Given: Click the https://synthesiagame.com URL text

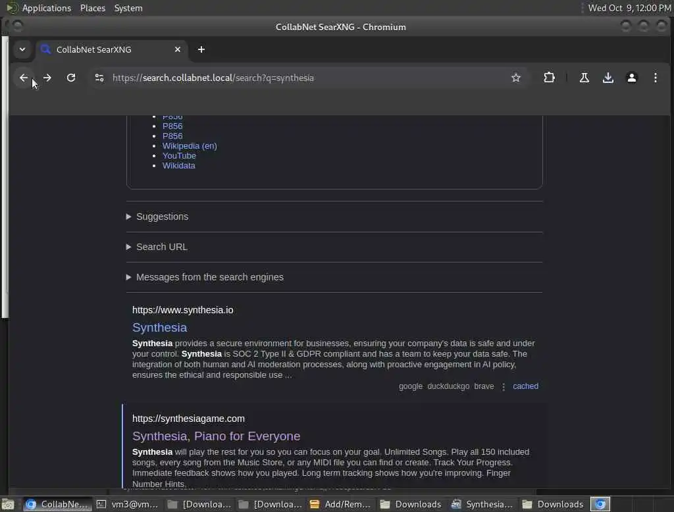Looking at the screenshot, I should 188,419.
